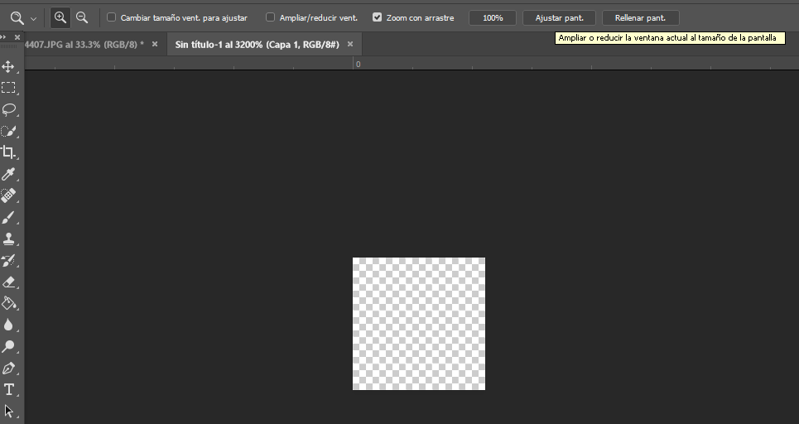Image resolution: width=799 pixels, height=424 pixels.
Task: Select the Eyedropper tool
Action: point(9,174)
